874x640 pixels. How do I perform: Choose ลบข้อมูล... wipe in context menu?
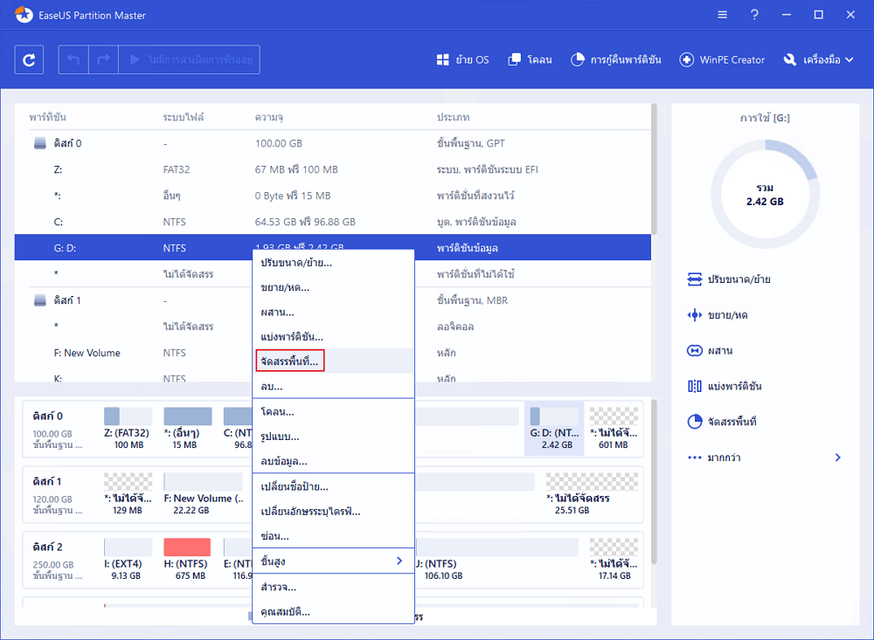333,461
